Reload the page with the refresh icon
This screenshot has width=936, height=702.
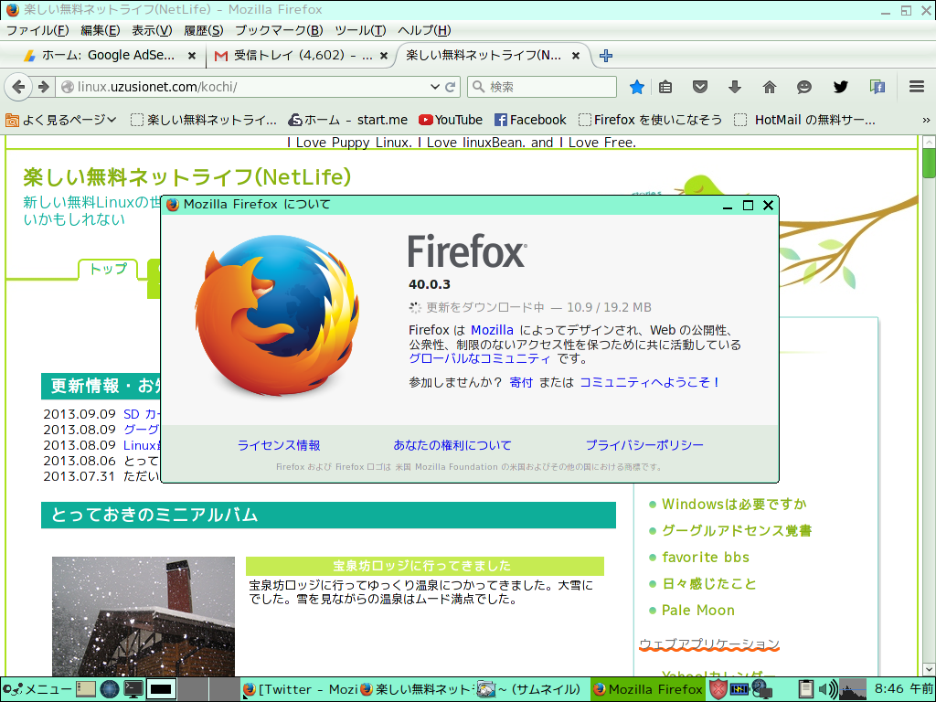[x=452, y=87]
